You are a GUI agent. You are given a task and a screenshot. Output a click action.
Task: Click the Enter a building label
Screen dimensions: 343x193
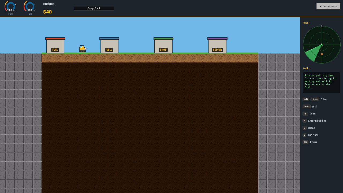(317, 121)
